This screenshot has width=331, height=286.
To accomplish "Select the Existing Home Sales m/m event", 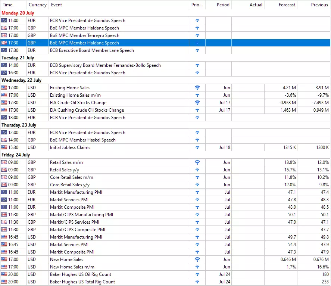I will 75,95.
